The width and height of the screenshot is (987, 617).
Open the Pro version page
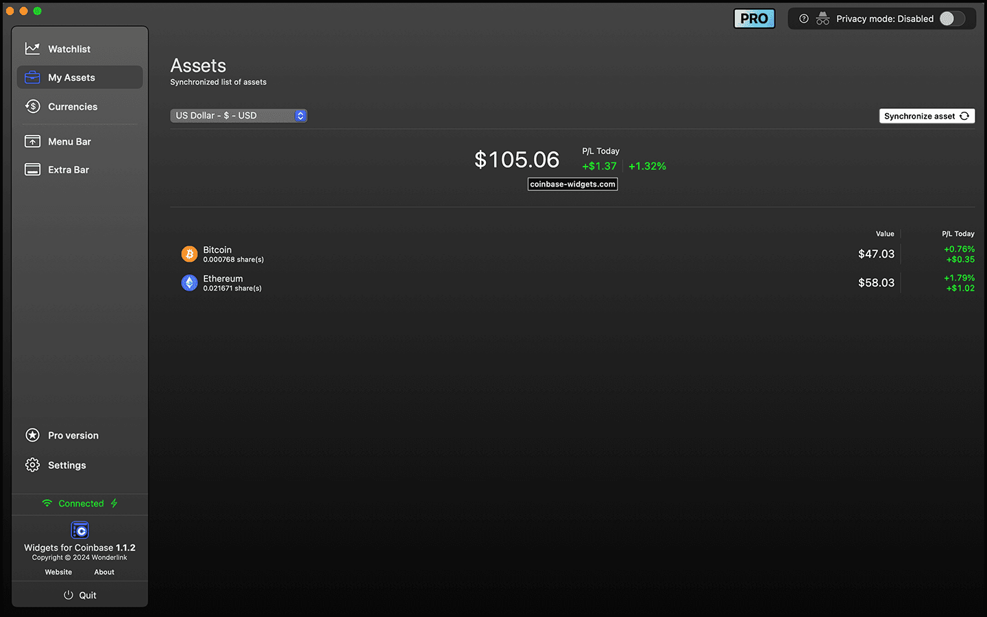(73, 435)
